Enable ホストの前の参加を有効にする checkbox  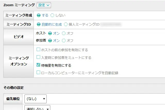click(x=38, y=50)
